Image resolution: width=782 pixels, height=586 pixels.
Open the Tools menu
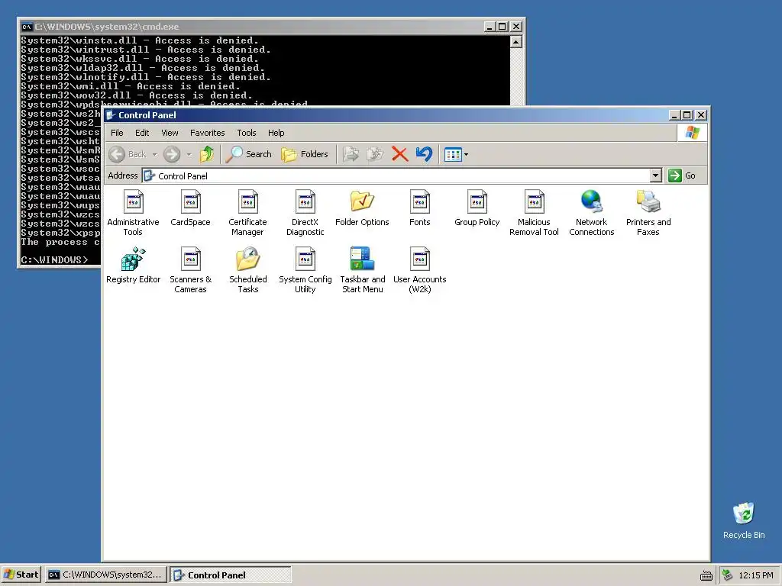pyautogui.click(x=247, y=133)
